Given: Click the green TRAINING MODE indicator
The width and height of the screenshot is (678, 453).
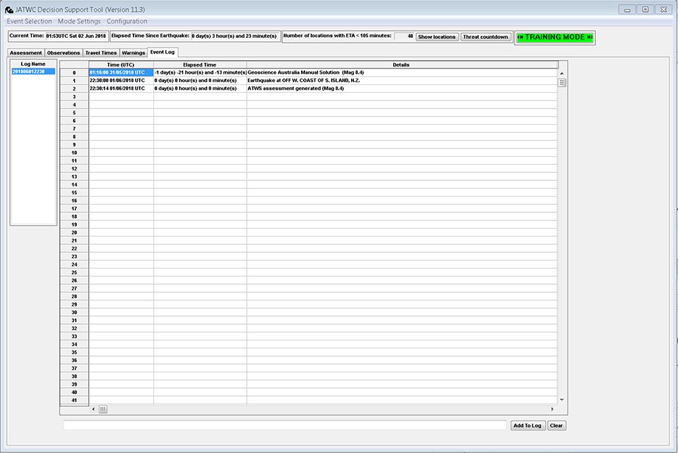Looking at the screenshot, I should [555, 37].
